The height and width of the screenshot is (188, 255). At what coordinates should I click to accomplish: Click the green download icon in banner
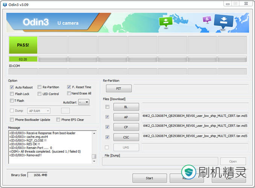(x=165, y=22)
